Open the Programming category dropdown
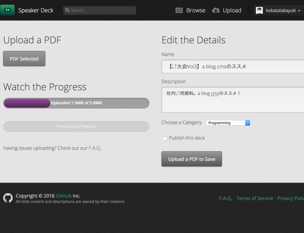 click(x=228, y=123)
